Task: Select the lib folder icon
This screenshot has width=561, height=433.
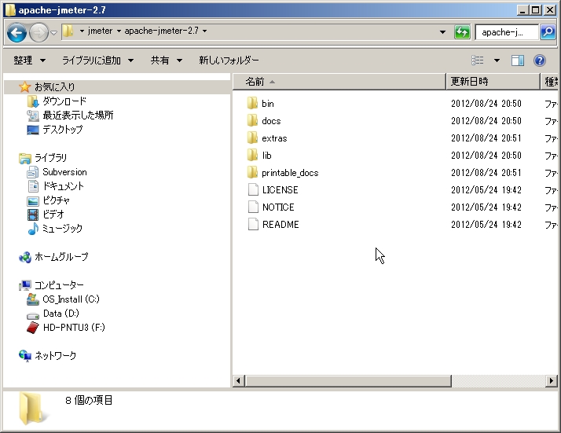Action: (252, 155)
